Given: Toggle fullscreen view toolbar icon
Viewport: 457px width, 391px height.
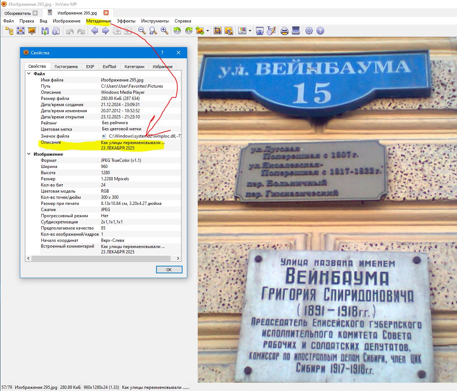Looking at the screenshot, I should tap(21, 31).
